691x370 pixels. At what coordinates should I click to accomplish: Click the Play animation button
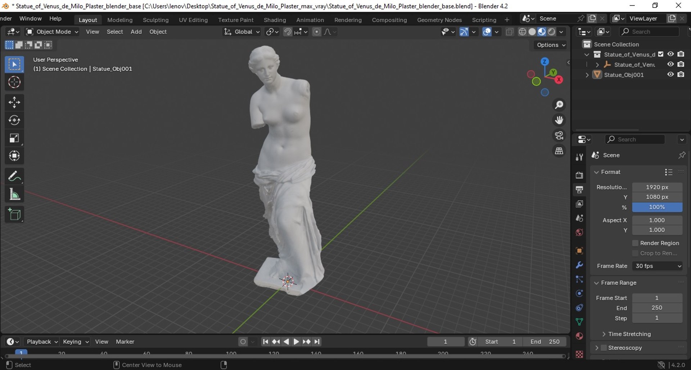296,342
